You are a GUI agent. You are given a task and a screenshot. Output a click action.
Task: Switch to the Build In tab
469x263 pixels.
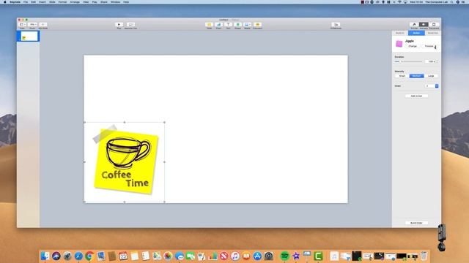(400, 33)
